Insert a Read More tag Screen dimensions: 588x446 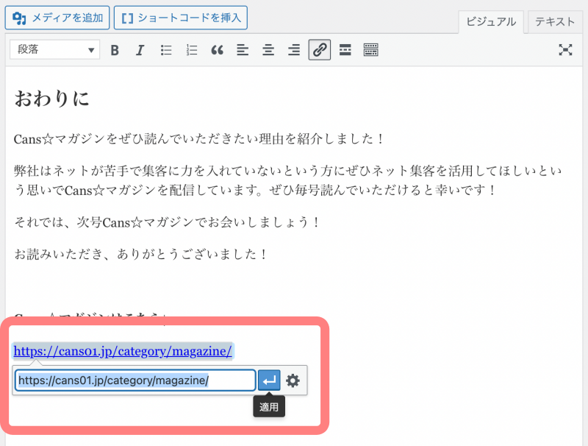point(345,50)
